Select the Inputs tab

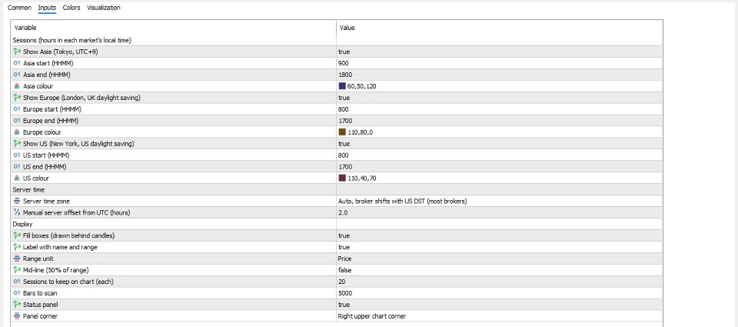click(47, 8)
